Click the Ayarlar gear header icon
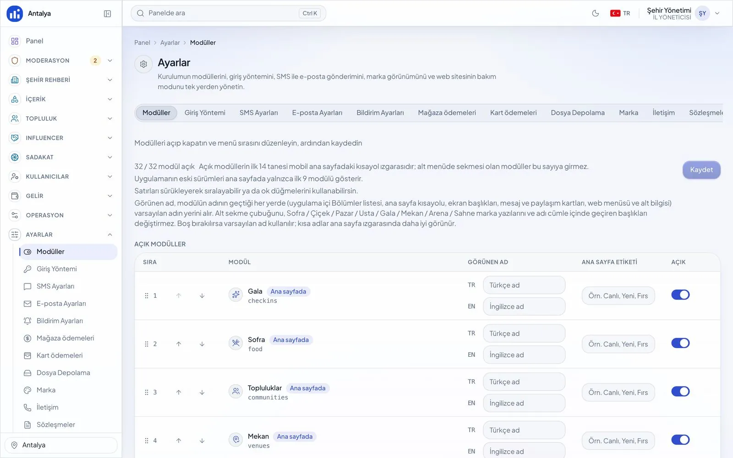Screen dimensions: 733x458 [x=143, y=64]
